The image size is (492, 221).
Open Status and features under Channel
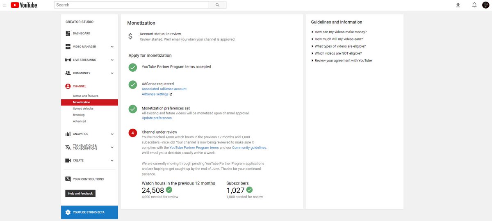(x=86, y=96)
